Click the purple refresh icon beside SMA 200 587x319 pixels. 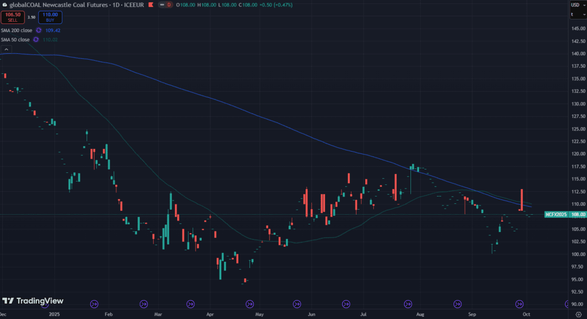point(38,30)
